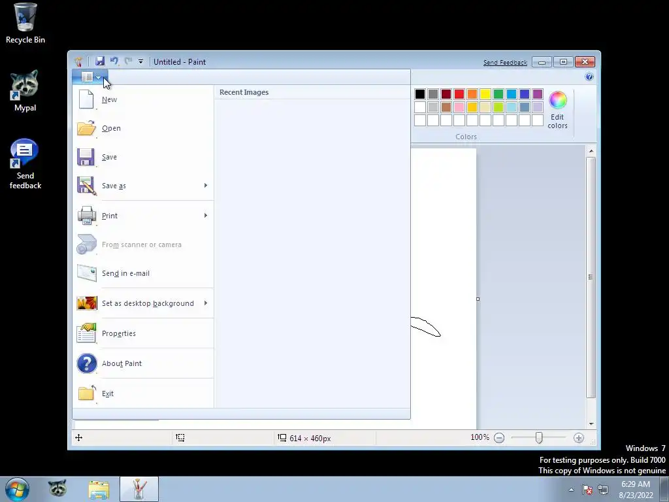Pick the yellow color swatch

coord(485,94)
